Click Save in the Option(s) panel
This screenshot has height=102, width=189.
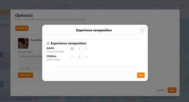[172, 90]
